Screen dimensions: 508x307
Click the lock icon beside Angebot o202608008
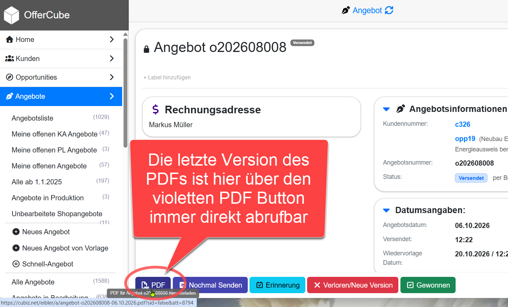(x=146, y=49)
